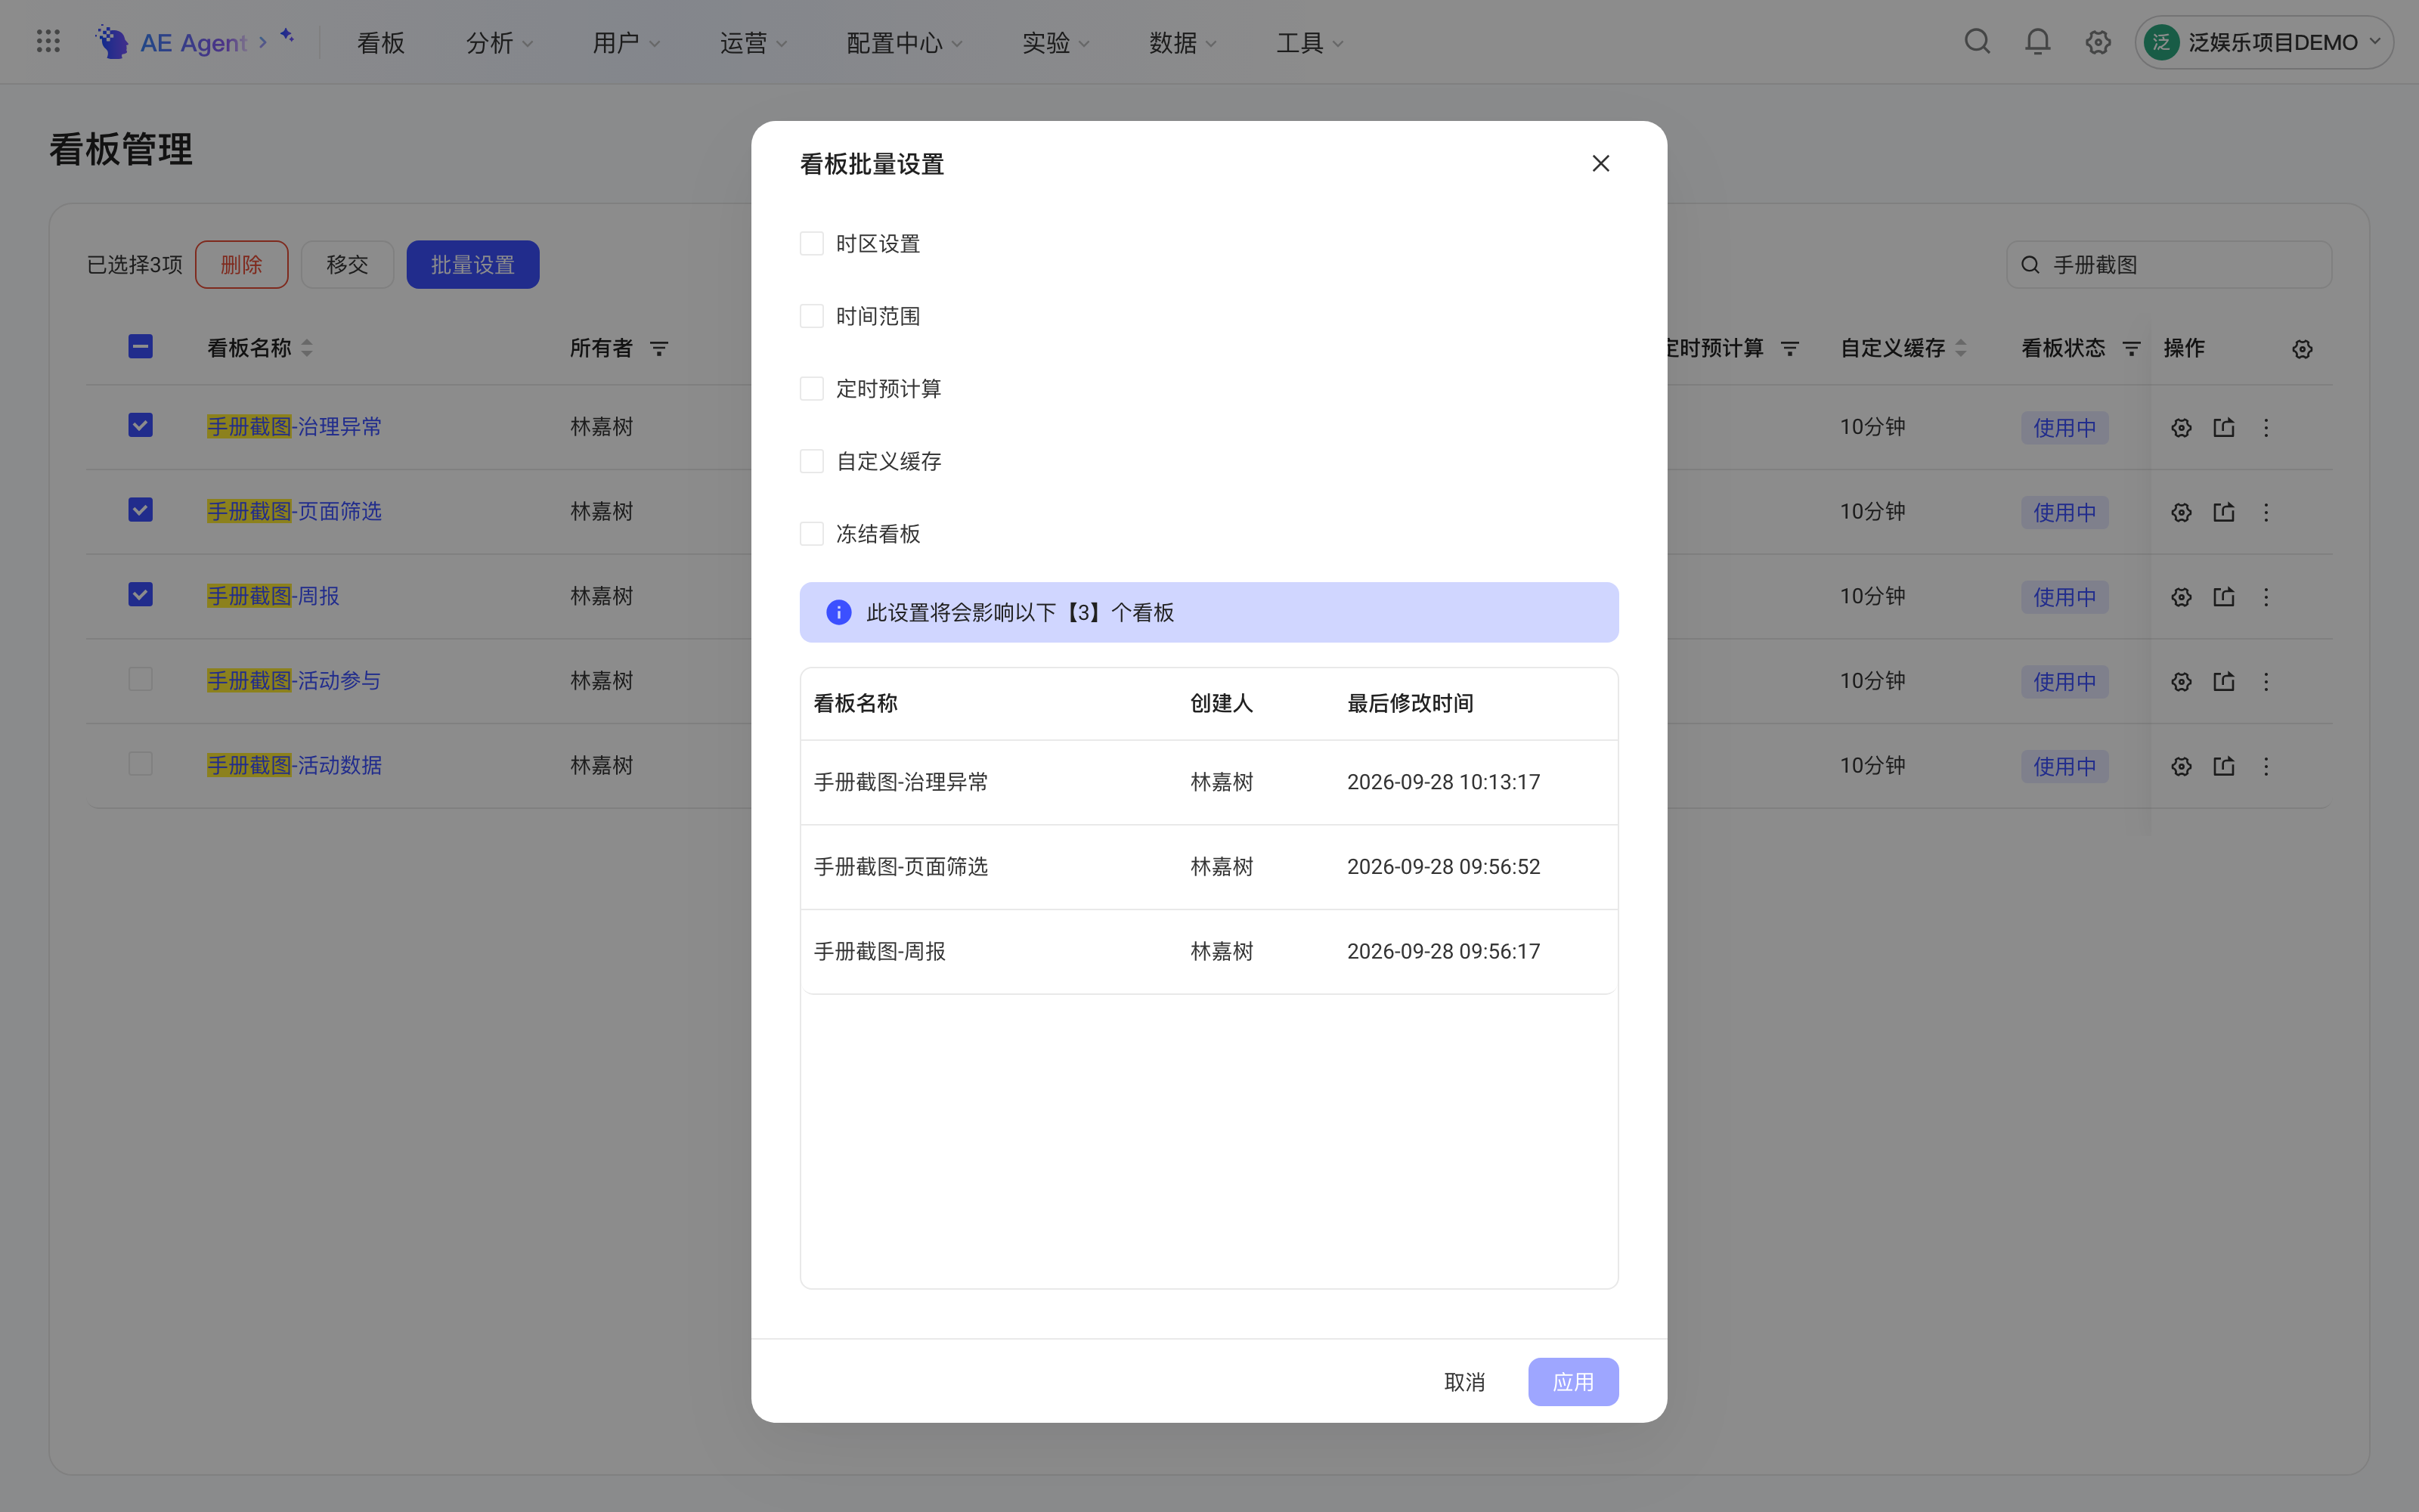Click the AE Agent logo icon
Image resolution: width=2419 pixels, height=1512 pixels.
(112, 42)
